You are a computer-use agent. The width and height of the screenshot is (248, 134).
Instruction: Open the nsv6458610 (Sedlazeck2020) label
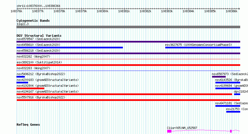(38, 45)
